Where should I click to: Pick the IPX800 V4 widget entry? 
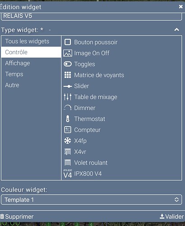tap(83, 174)
